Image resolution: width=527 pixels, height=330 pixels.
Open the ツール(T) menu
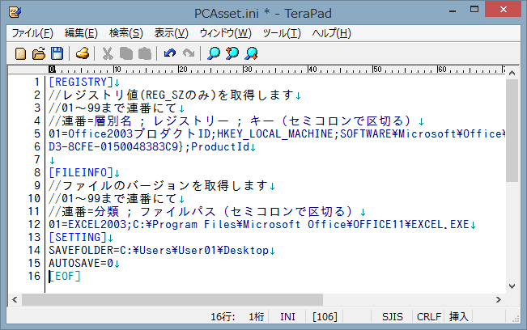pyautogui.click(x=282, y=33)
